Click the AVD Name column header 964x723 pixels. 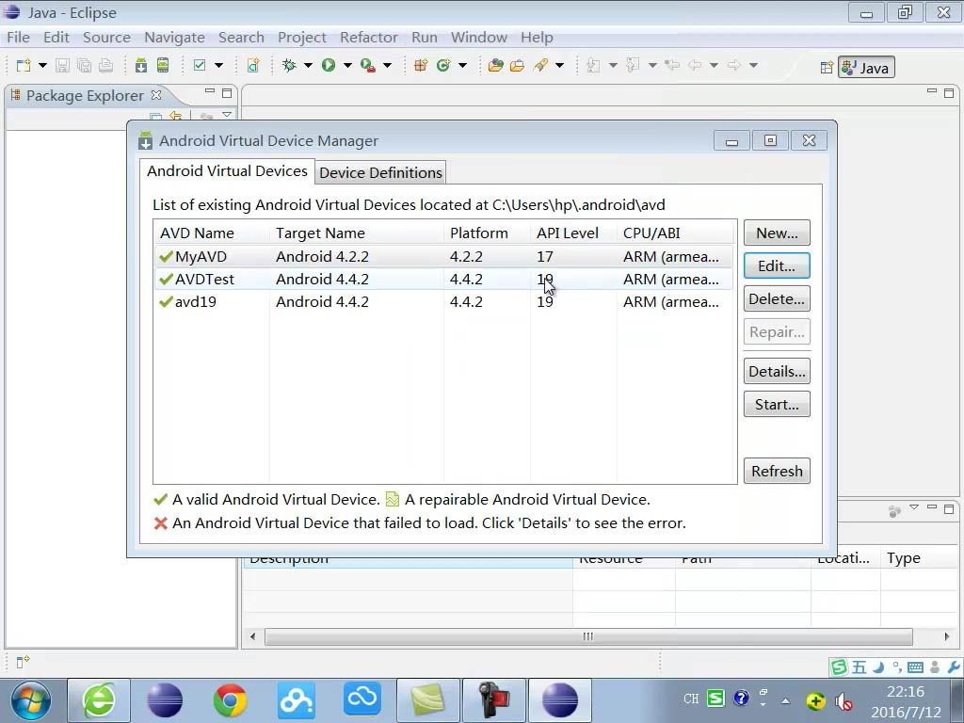[x=212, y=233]
